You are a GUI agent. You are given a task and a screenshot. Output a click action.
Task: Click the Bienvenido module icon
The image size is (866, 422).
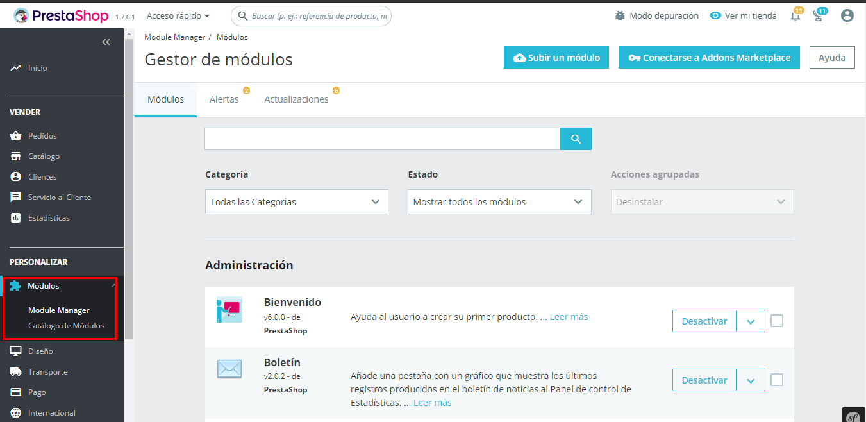(x=229, y=310)
